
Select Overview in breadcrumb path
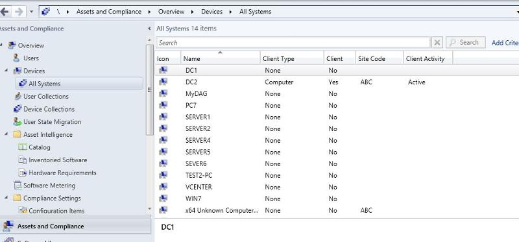171,12
